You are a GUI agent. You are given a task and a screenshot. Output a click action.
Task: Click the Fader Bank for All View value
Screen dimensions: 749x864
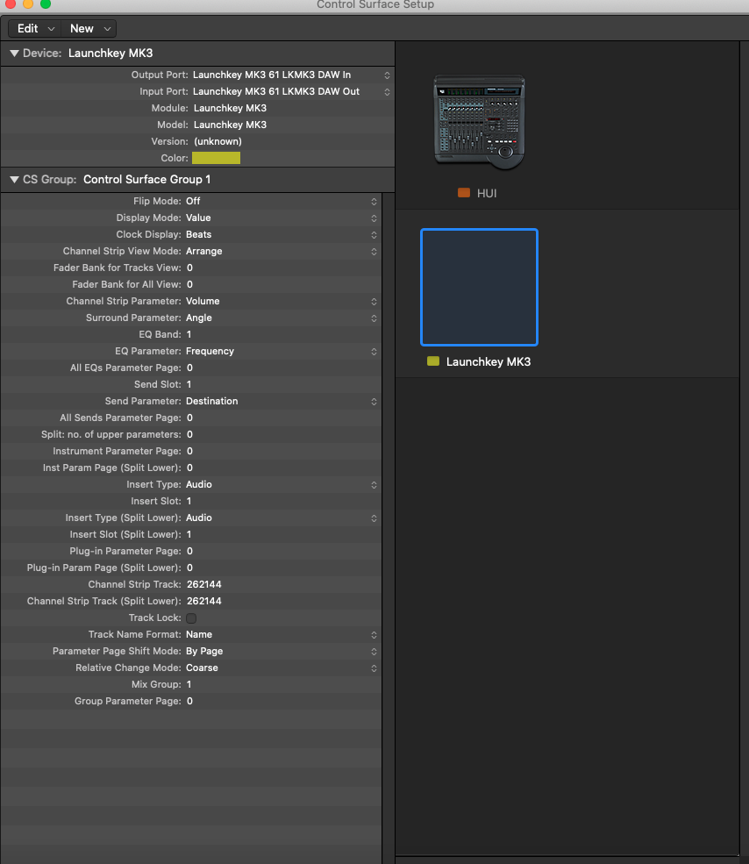tap(189, 284)
